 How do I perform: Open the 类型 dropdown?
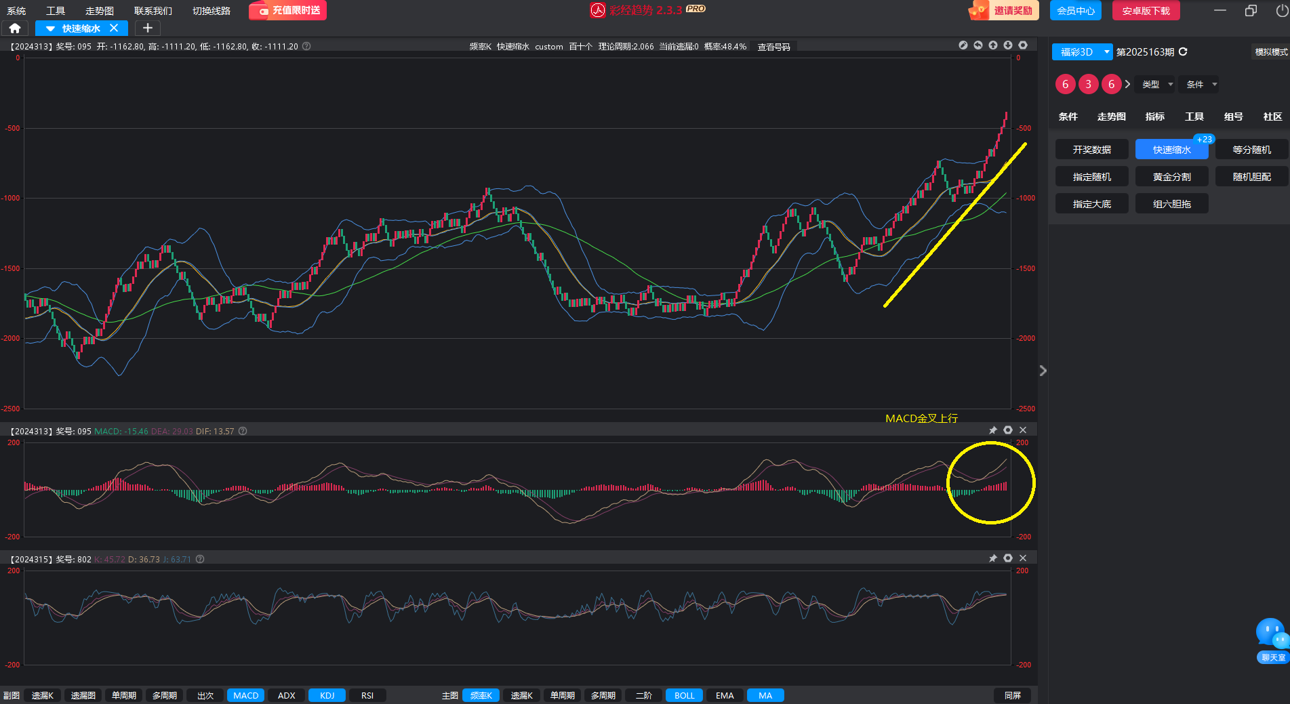(x=1156, y=84)
